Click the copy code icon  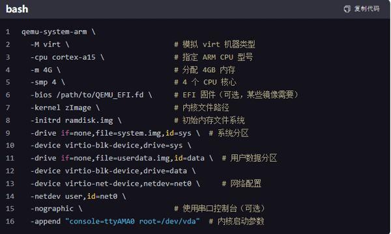347,9
